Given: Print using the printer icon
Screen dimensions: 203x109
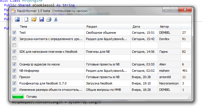Looking at the screenshot, I should 49,19.
